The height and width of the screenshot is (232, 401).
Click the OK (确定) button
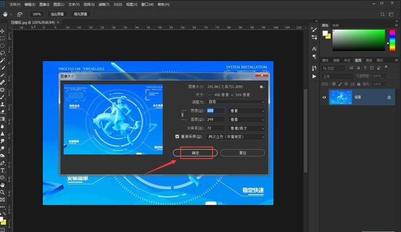[x=195, y=153]
